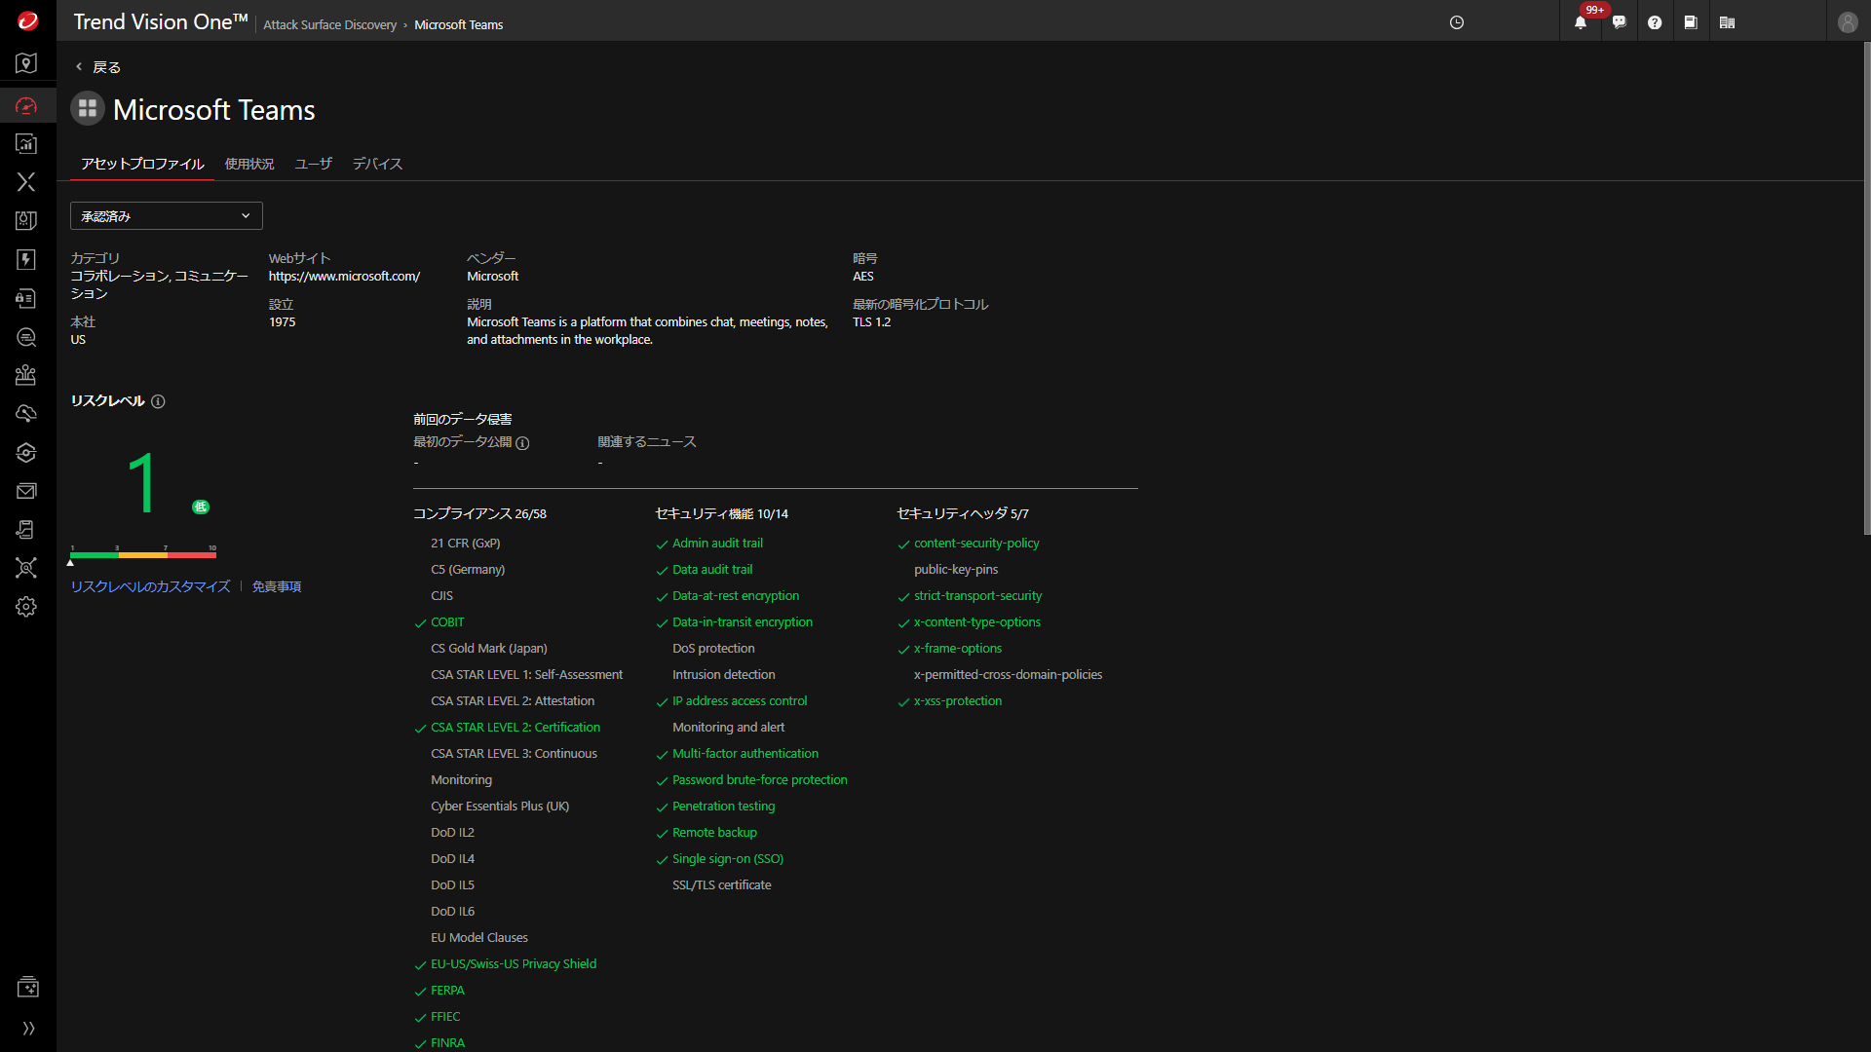Viewport: 1871px width, 1052px height.
Task: Open the hexagon shield sidebar icon
Action: click(x=26, y=453)
